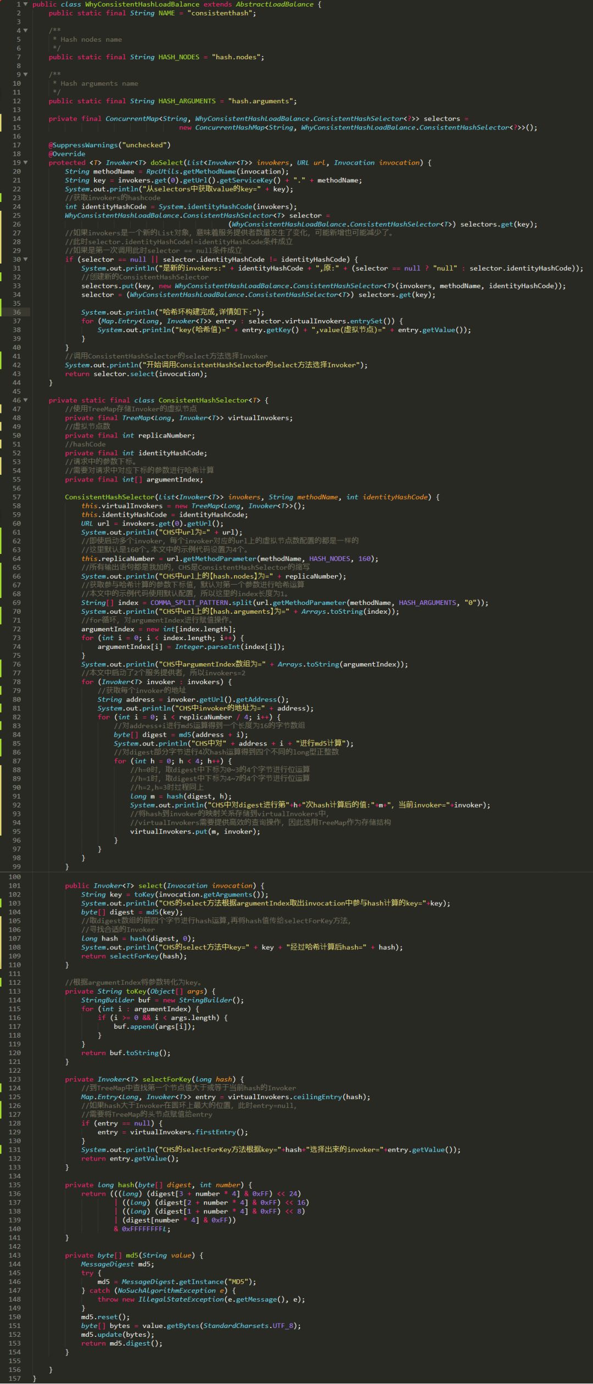Click line number 157 in the gutter
The image size is (593, 1384).
(15, 1379)
